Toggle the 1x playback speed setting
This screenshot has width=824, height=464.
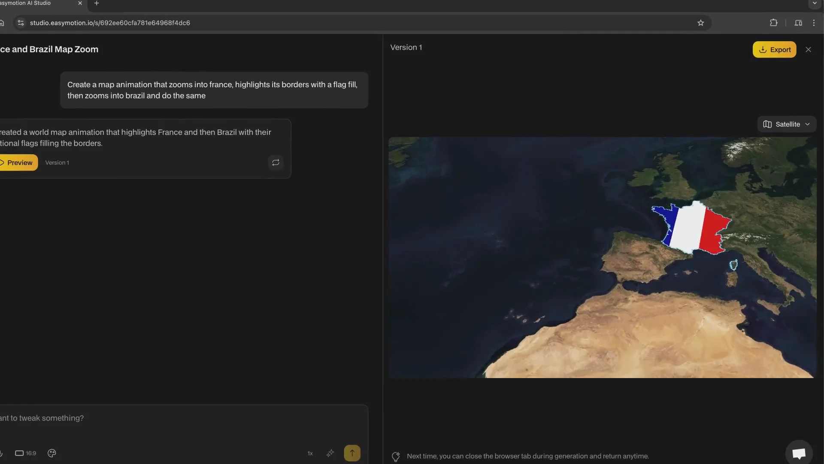tap(310, 453)
